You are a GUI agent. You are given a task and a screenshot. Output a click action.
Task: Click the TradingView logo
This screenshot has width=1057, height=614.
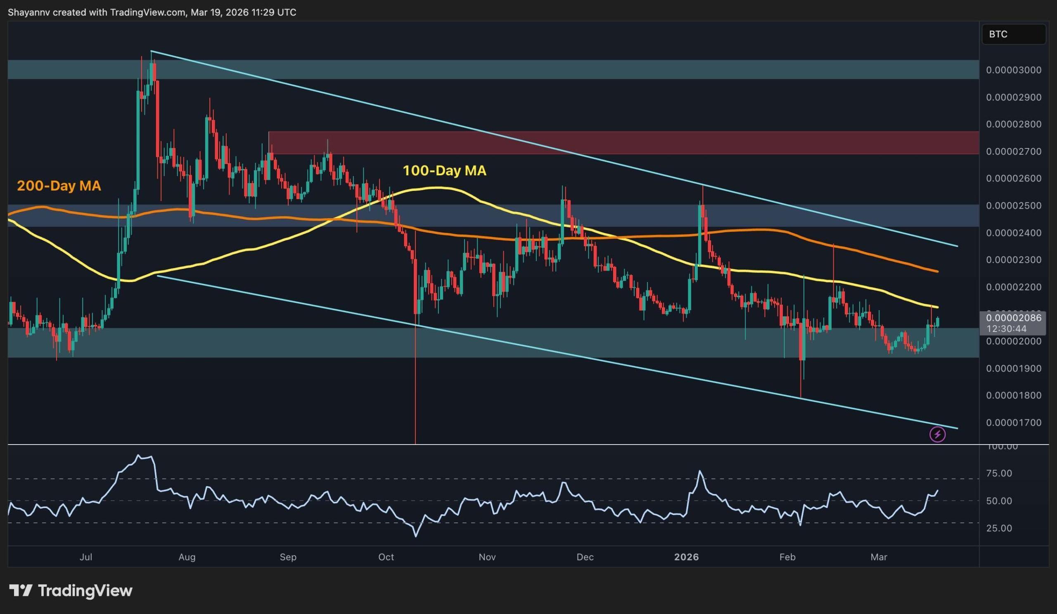(71, 590)
